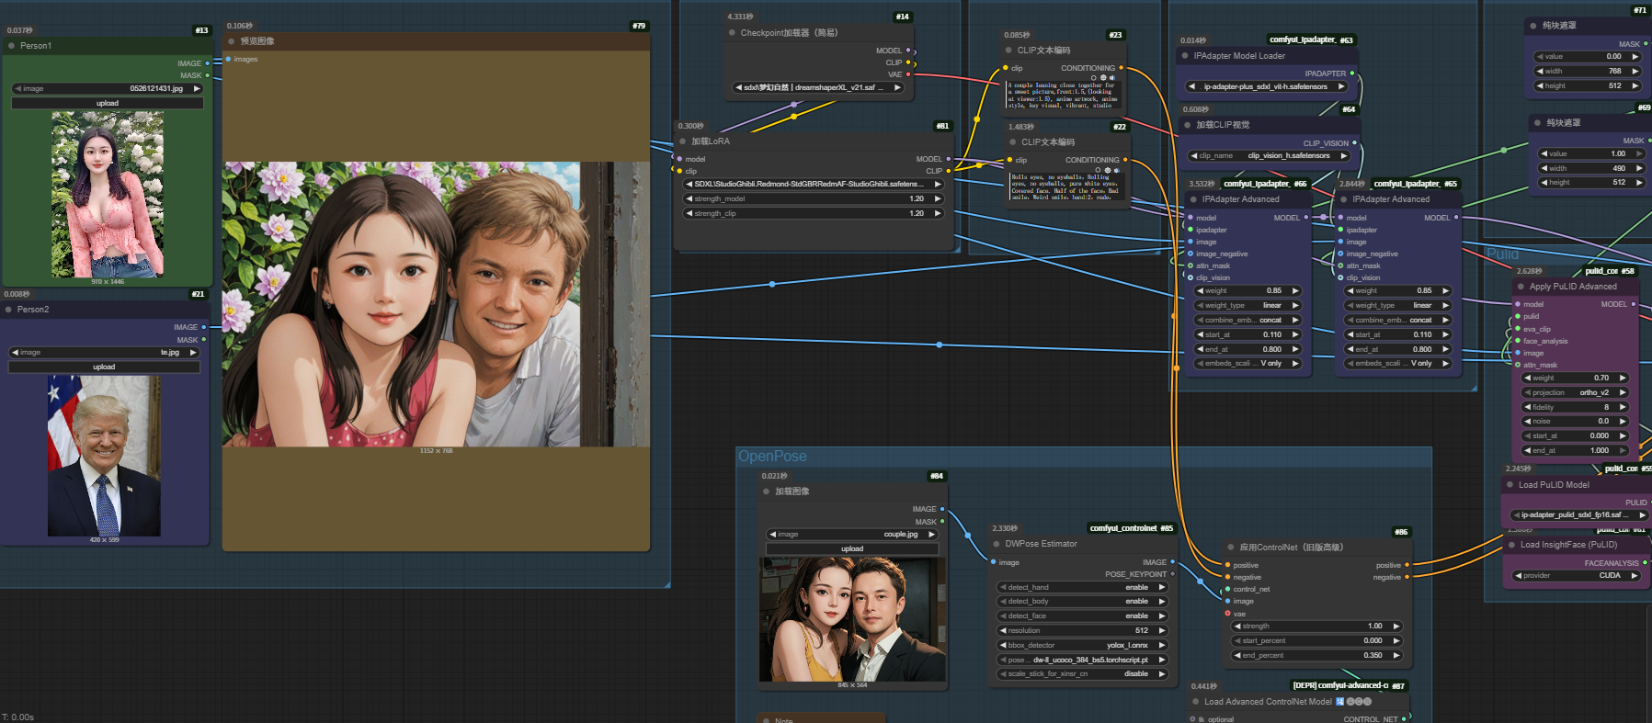Click right arrow of strength_model in 加载LoRA

[938, 198]
